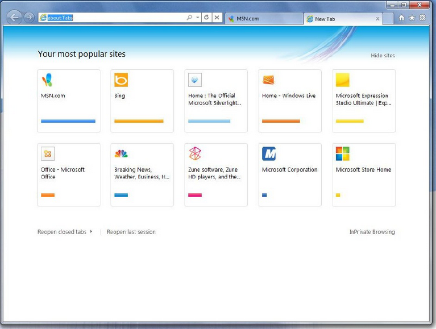Image resolution: width=436 pixels, height=329 pixels.
Task: Click the pink bar on the Zune software tile
Action: [x=195, y=195]
